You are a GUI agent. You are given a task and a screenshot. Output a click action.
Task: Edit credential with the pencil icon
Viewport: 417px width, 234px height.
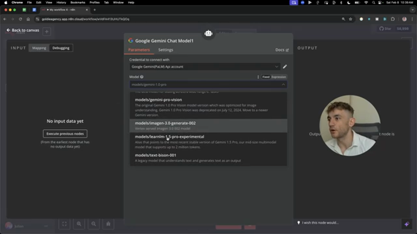(285, 67)
